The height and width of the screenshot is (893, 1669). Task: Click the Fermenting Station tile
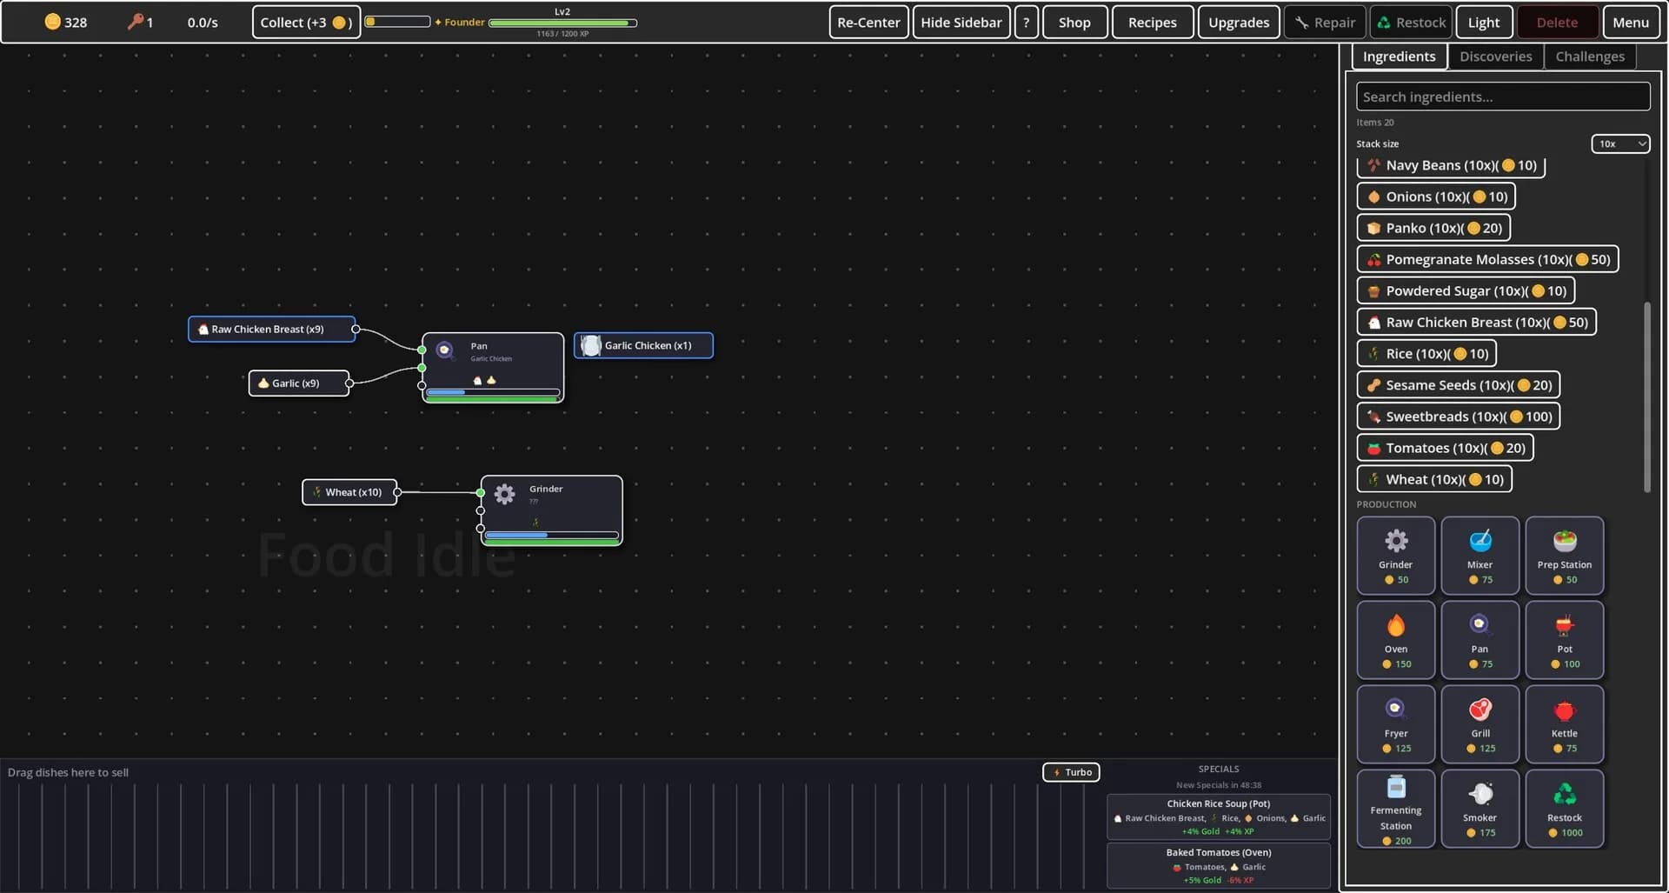(1395, 809)
